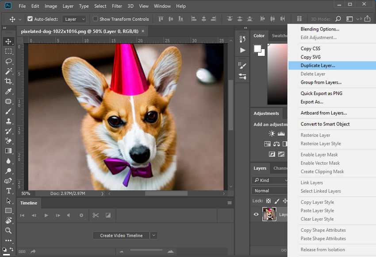Open the Auto-Select Layer dropdown

(x=74, y=19)
